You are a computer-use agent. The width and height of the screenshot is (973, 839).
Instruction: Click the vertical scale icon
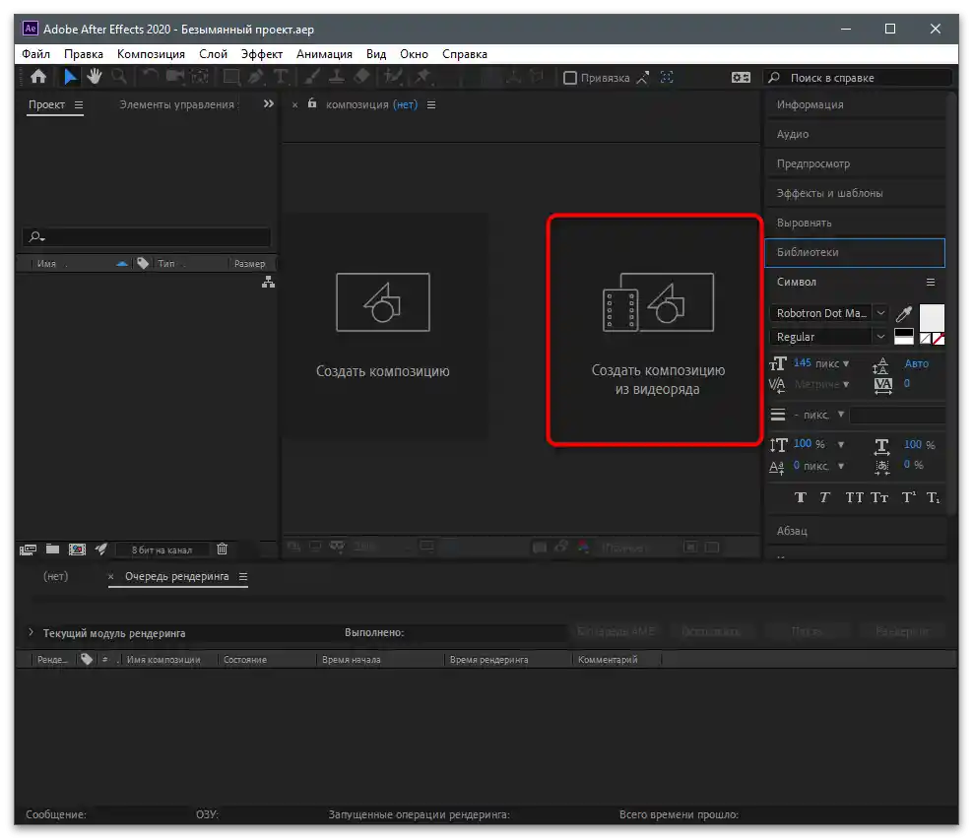click(x=778, y=445)
